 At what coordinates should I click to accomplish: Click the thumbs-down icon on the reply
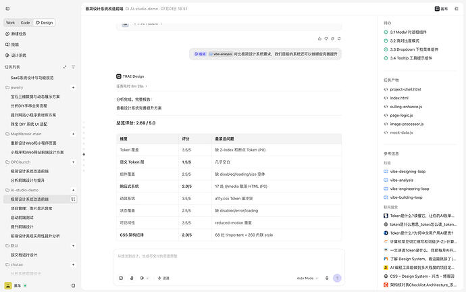point(326,39)
